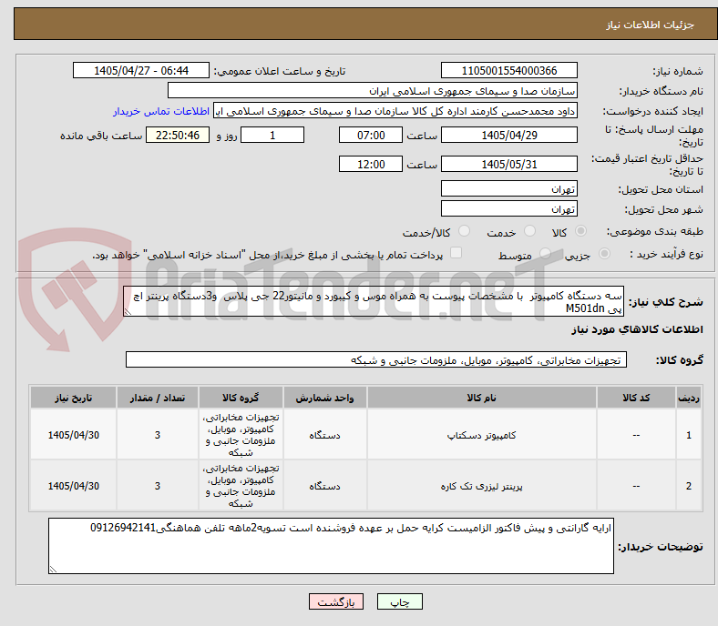Click the quantity 3 in desktop computer row

[158, 435]
